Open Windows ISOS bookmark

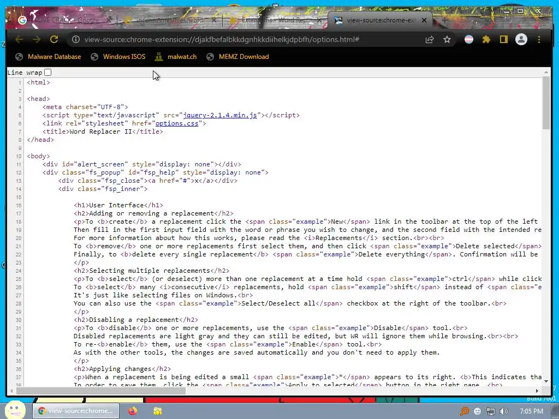[118, 57]
